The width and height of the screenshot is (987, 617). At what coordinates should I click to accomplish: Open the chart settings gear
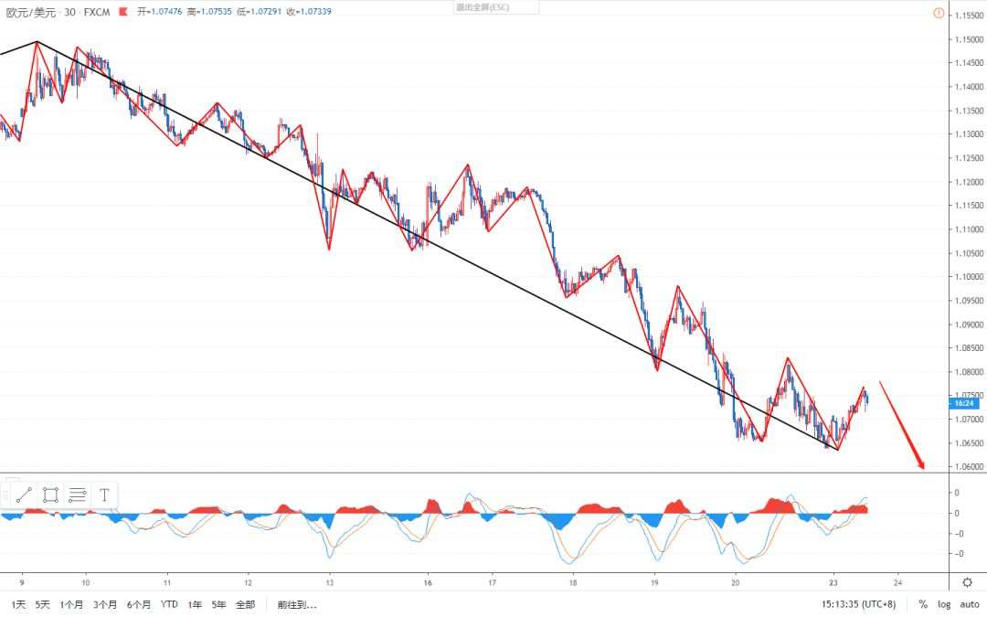(x=968, y=582)
